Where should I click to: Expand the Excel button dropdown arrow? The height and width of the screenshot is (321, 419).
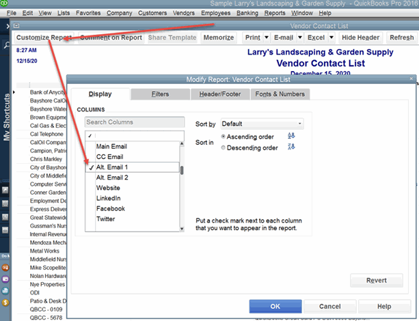[x=327, y=37]
